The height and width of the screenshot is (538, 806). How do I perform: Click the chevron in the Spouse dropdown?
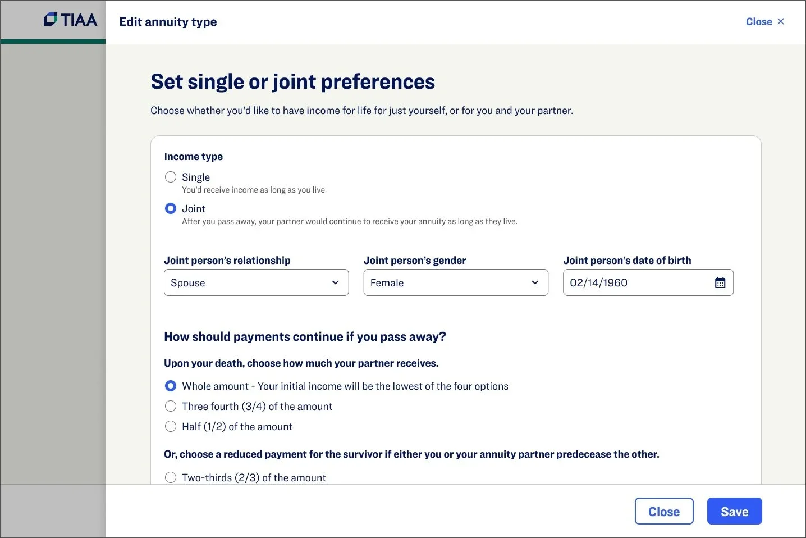click(335, 283)
